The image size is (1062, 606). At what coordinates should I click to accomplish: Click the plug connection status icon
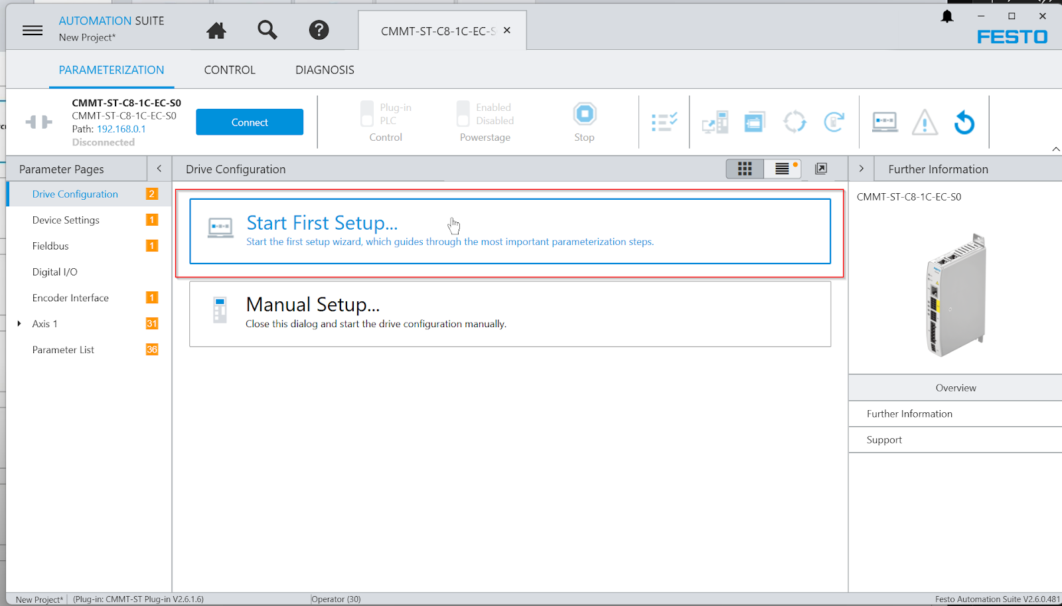coord(38,122)
